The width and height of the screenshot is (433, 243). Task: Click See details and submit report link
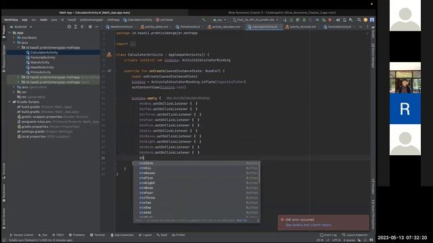click(x=309, y=225)
